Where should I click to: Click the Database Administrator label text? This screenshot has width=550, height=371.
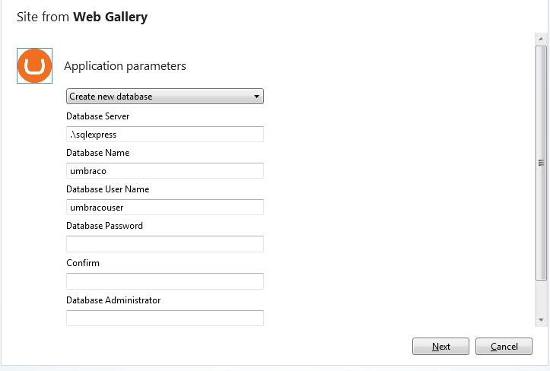(x=113, y=300)
